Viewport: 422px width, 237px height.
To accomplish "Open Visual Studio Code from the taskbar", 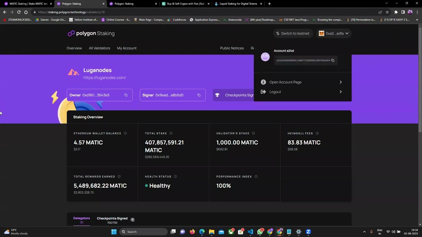I will [x=250, y=232].
